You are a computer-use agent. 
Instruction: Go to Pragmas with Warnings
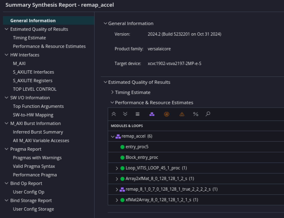coord(37,158)
